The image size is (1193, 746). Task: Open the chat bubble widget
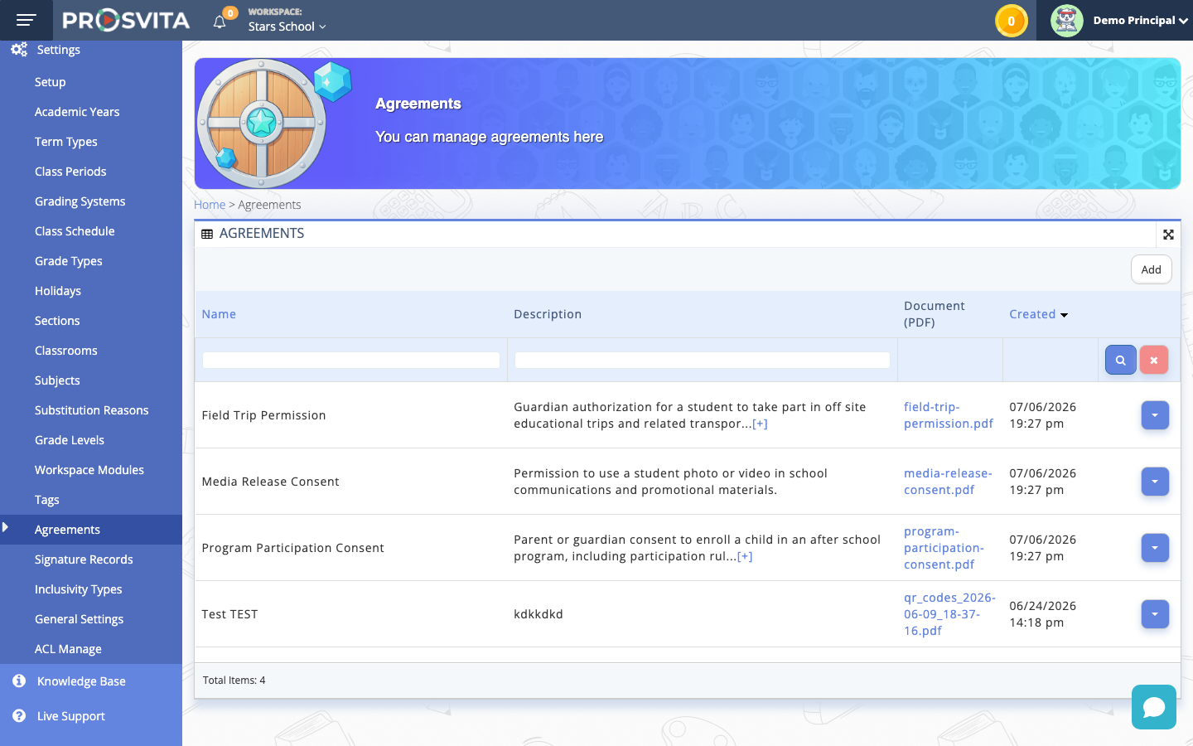coord(1154,707)
